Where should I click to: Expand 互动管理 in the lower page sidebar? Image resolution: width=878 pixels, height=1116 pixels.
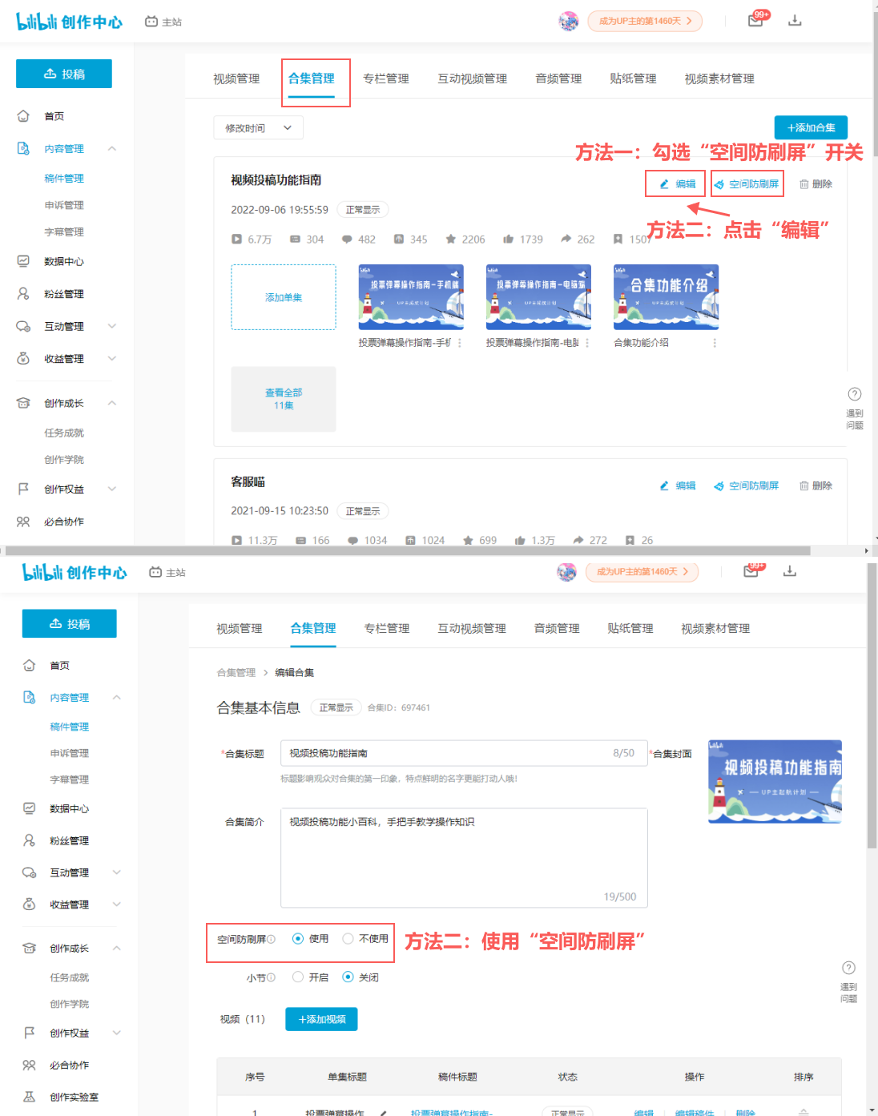[x=117, y=872]
